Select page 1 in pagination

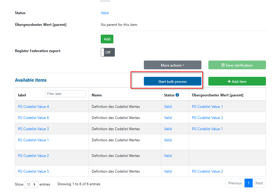248,183
